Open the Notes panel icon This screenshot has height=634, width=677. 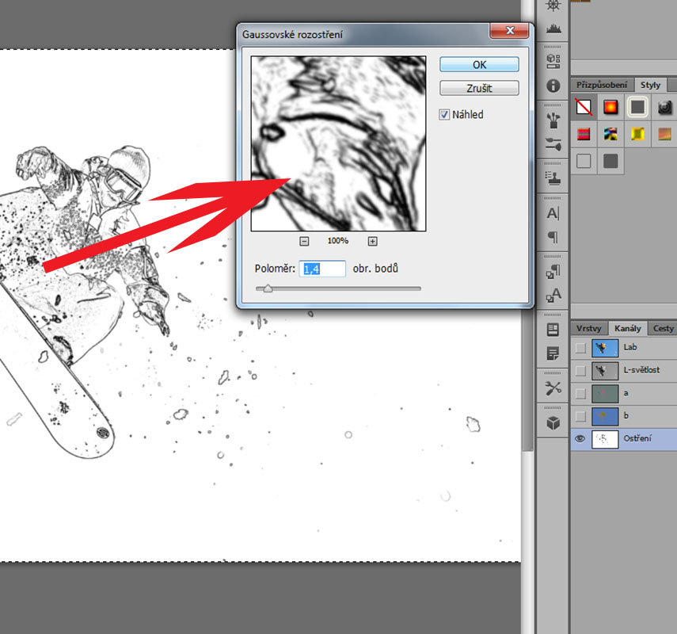[553, 353]
